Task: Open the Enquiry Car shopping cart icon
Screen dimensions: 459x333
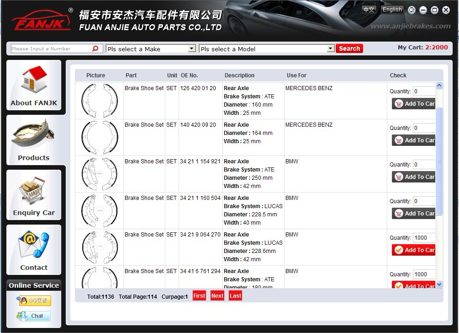Action: (32, 191)
